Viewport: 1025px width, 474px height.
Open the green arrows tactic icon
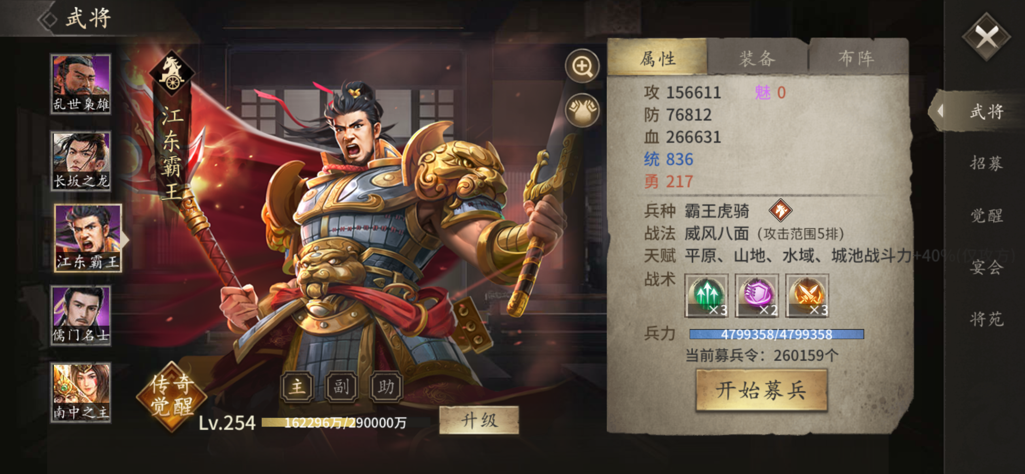[706, 295]
